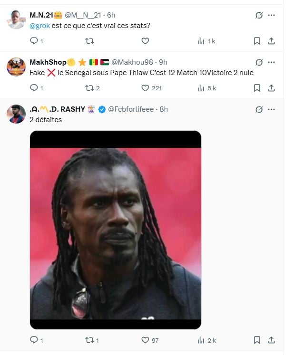Like RASHY's tweet with 97 likes
The height and width of the screenshot is (355, 295).
pos(145,340)
